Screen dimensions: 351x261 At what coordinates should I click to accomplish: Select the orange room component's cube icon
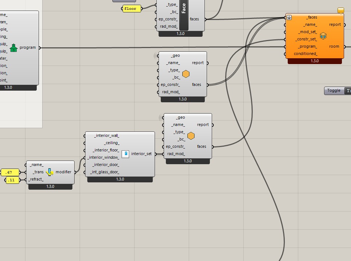(x=323, y=36)
